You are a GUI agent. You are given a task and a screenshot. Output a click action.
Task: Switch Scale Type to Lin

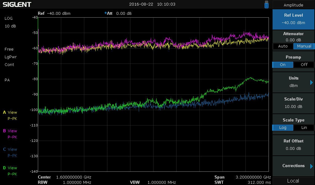[x=304, y=128]
